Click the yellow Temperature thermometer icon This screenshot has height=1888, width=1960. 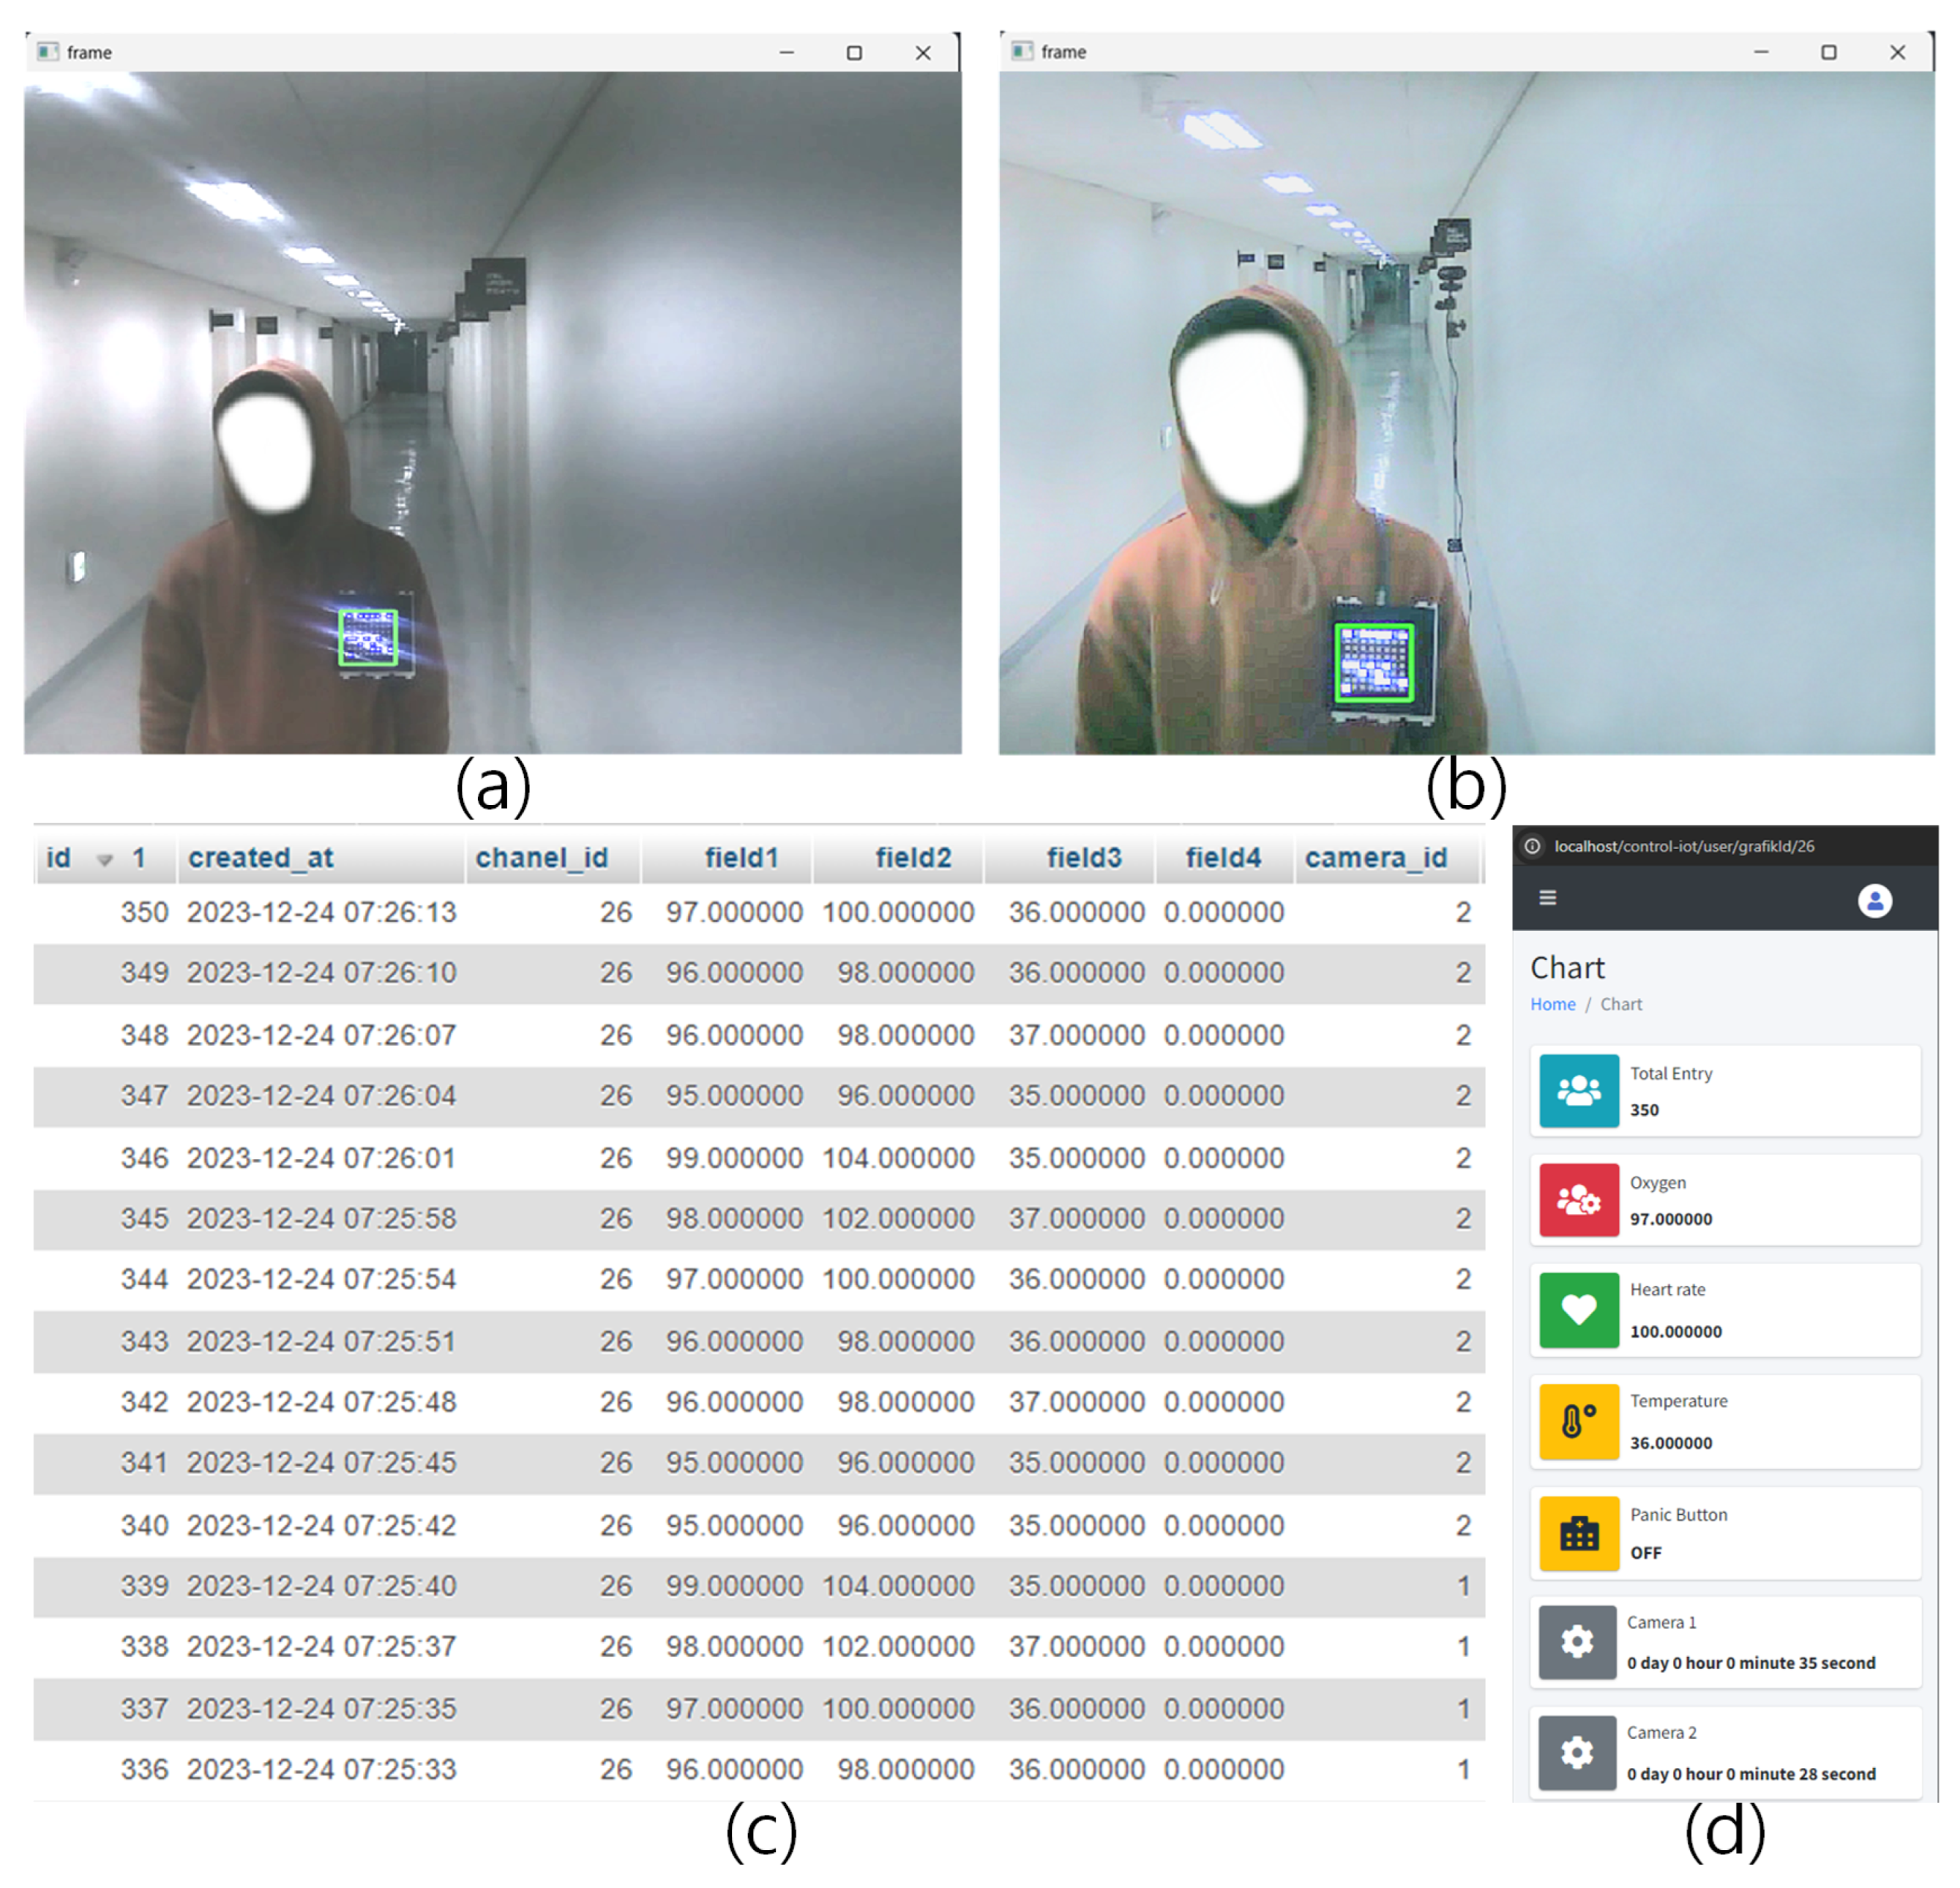pyautogui.click(x=1579, y=1421)
